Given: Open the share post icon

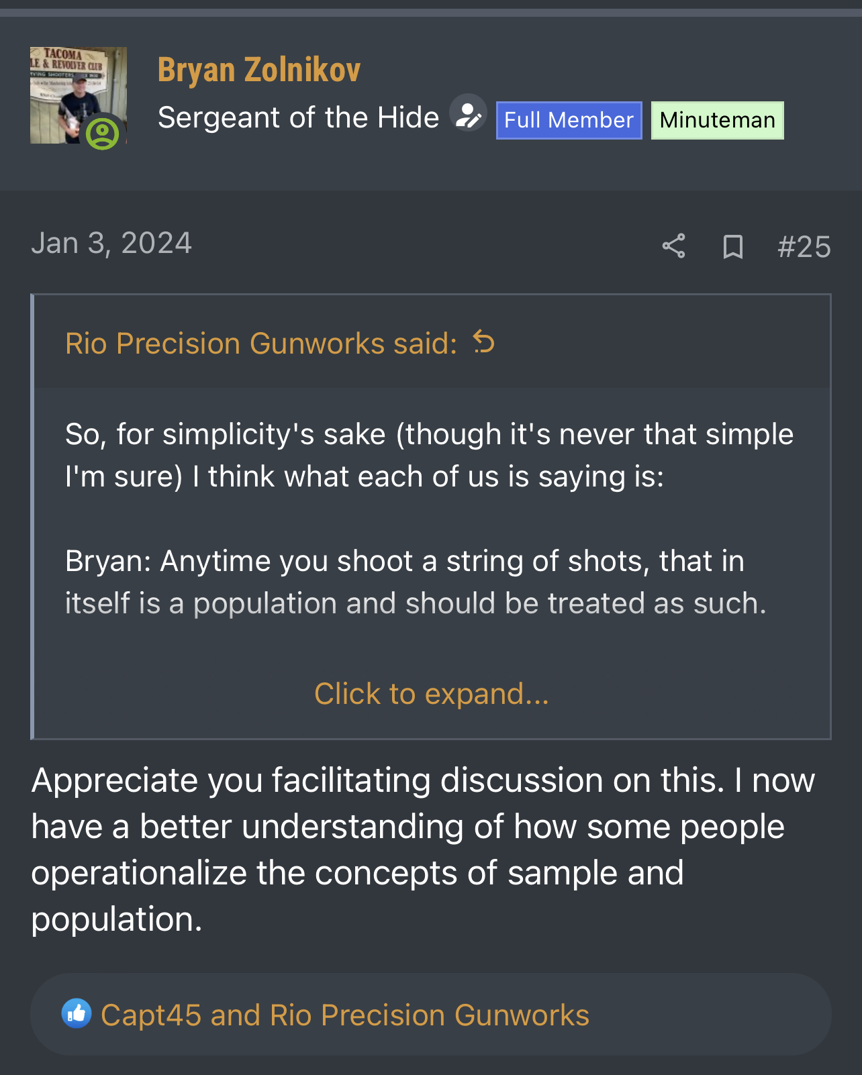Looking at the screenshot, I should click(x=673, y=246).
